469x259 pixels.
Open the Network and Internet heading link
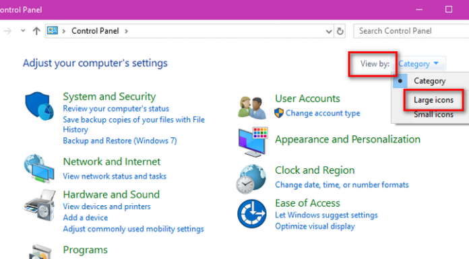point(112,161)
